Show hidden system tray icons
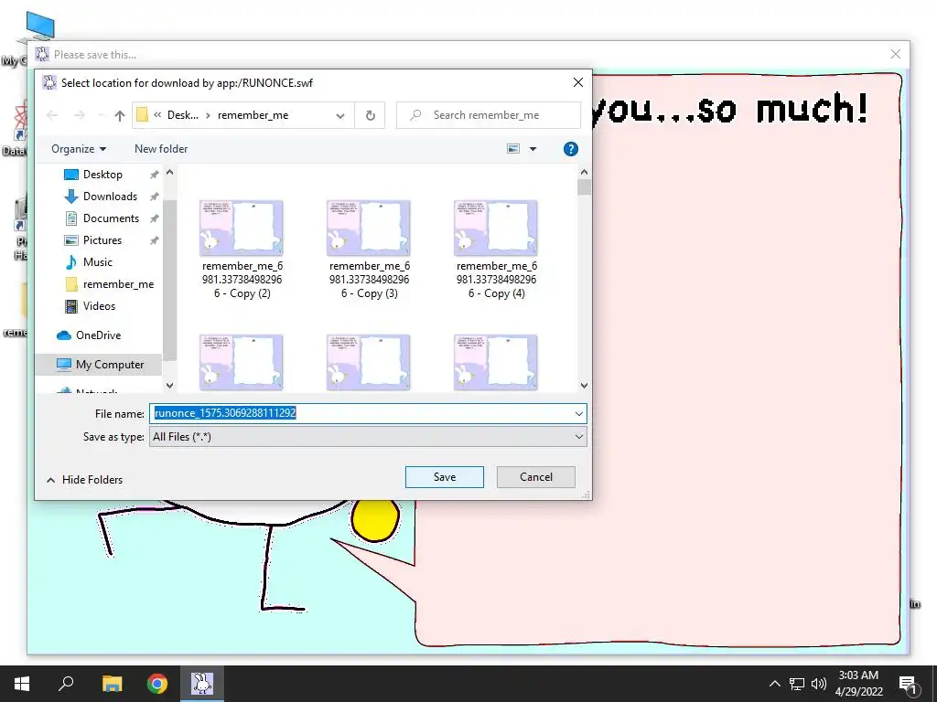The height and width of the screenshot is (702, 937). tap(774, 684)
